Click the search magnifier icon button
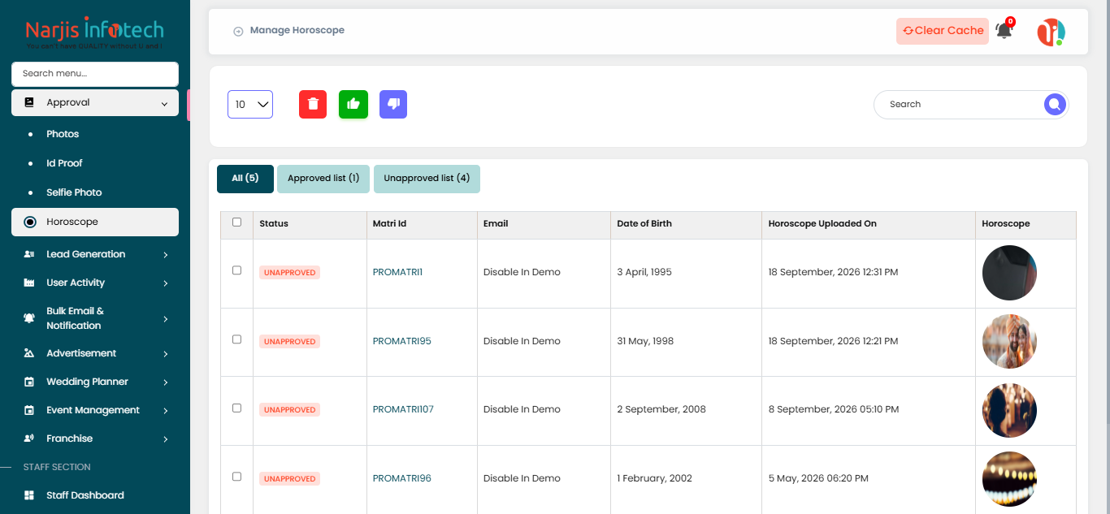The width and height of the screenshot is (1110, 514). [1055, 104]
